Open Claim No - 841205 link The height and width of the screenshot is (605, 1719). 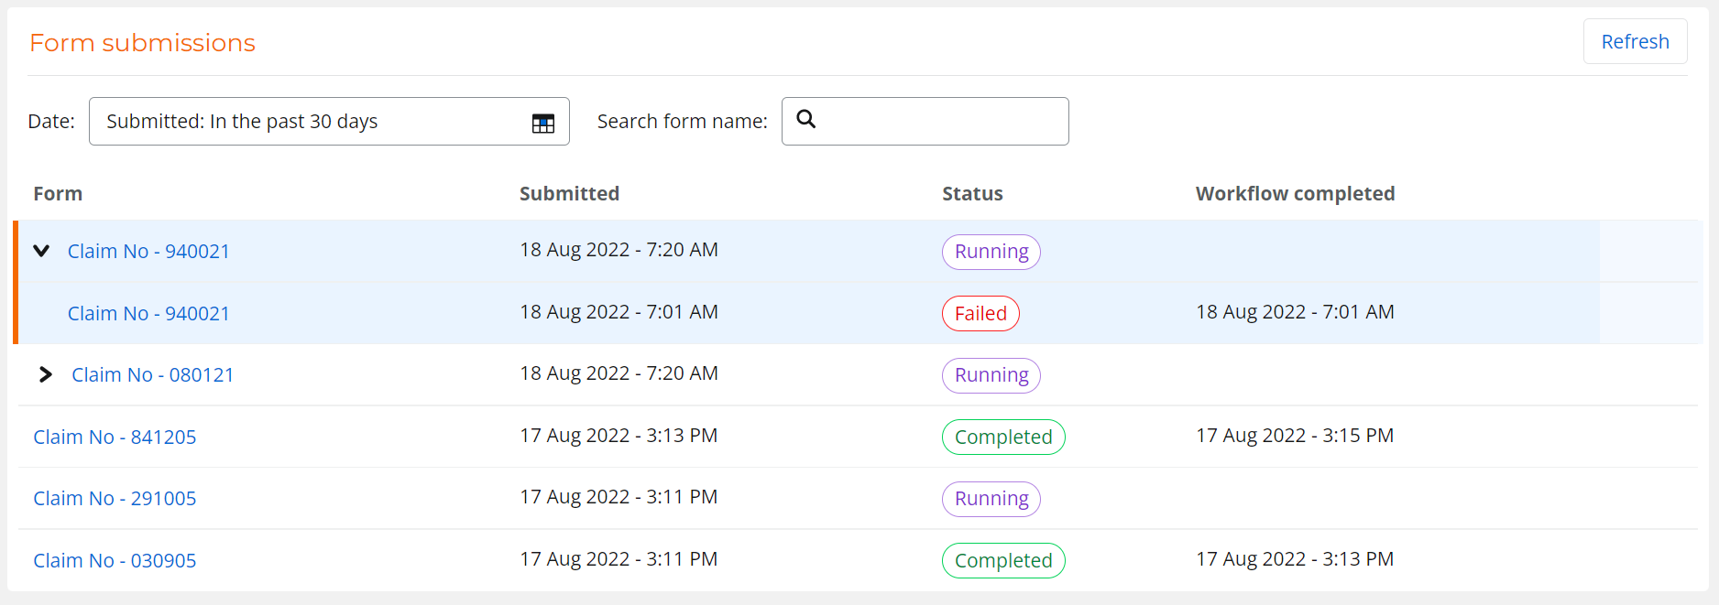click(x=115, y=437)
